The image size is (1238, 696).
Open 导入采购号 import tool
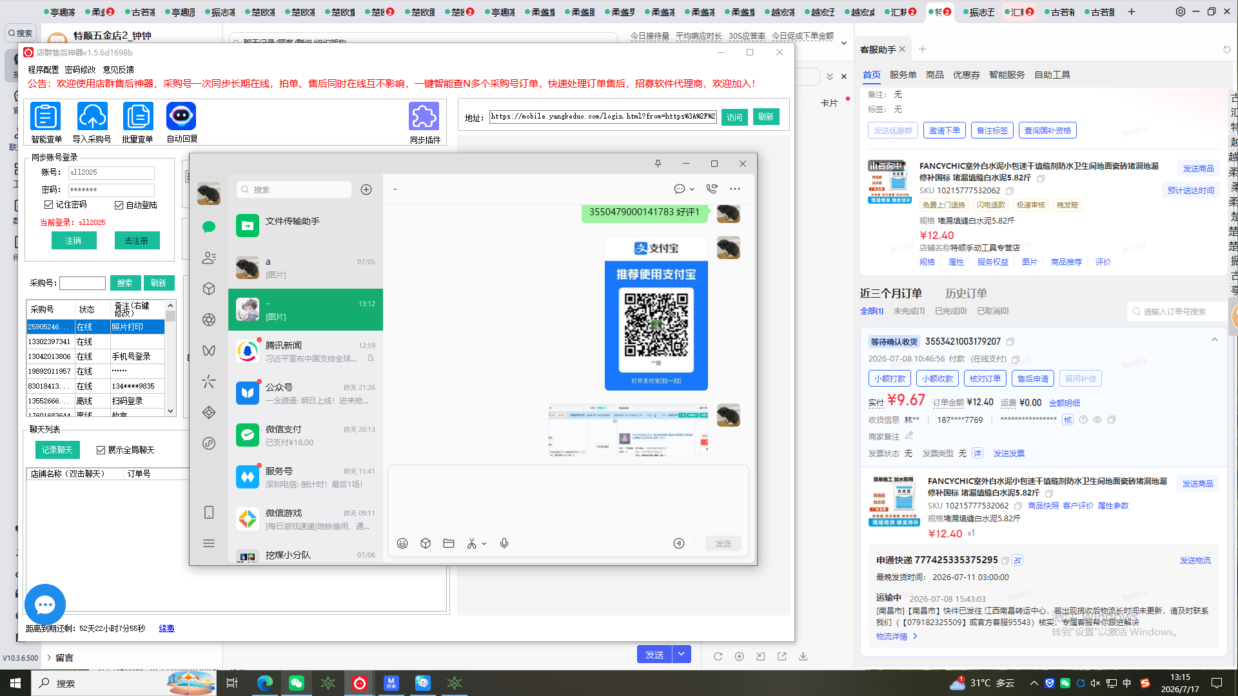[92, 122]
